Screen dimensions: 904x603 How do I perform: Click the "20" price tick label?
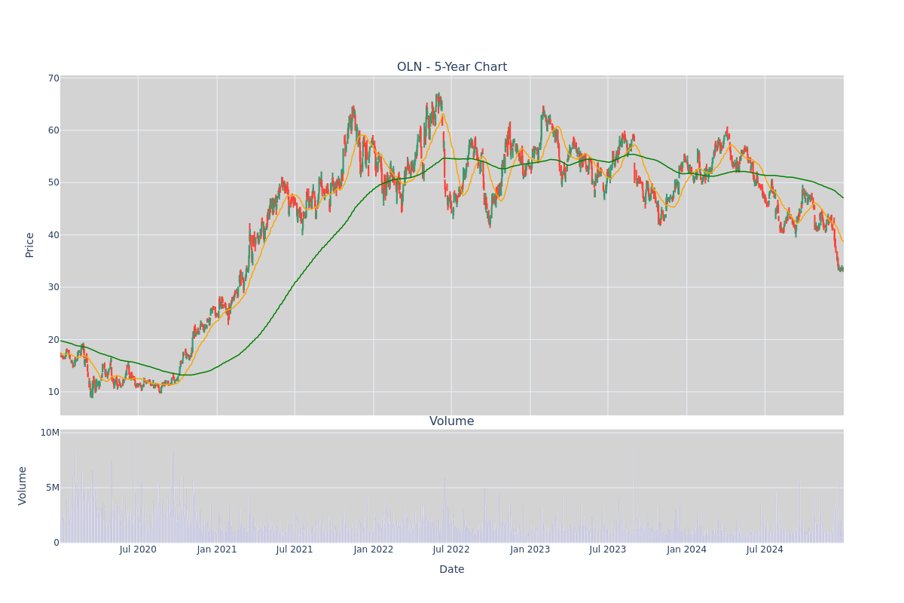tap(53, 340)
